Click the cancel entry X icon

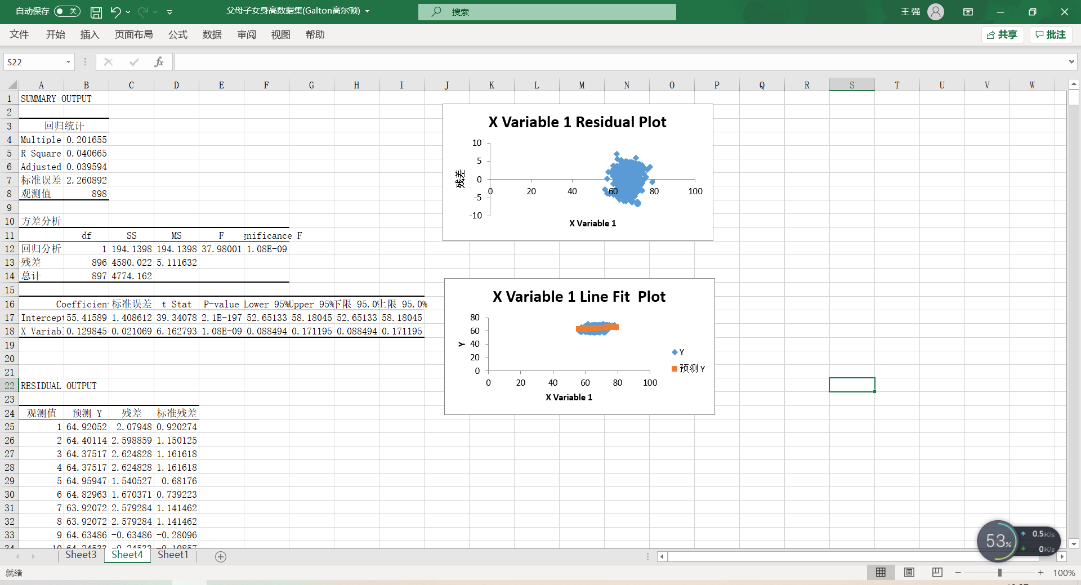point(108,62)
